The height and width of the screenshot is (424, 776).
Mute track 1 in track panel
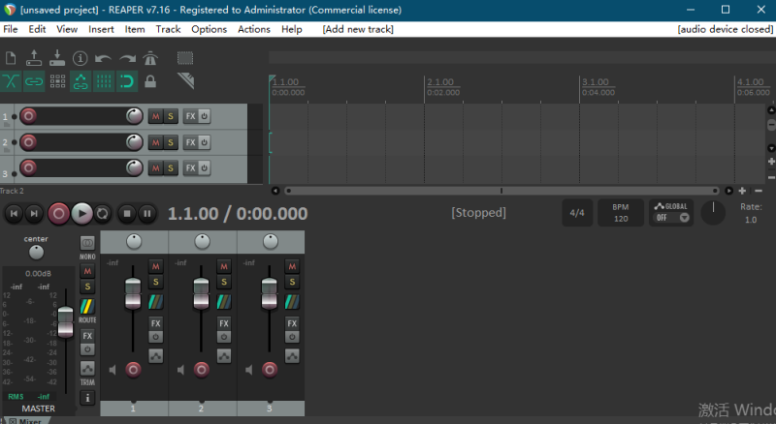click(155, 116)
